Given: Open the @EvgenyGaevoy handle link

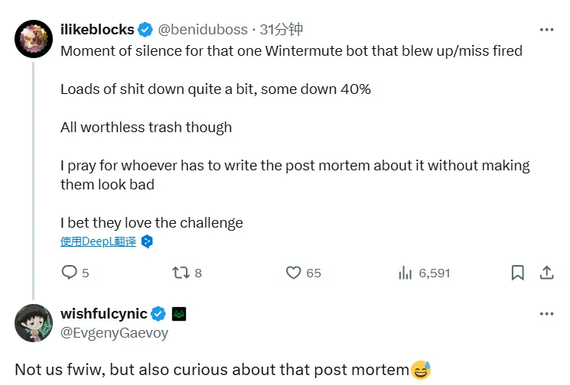Looking at the screenshot, I should (114, 332).
